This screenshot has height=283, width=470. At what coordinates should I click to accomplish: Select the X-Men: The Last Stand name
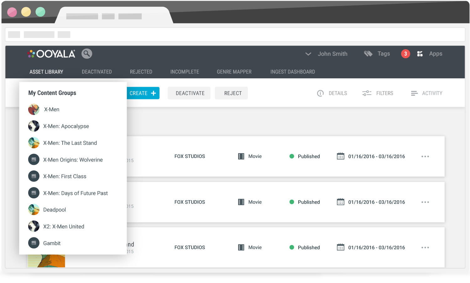(70, 143)
